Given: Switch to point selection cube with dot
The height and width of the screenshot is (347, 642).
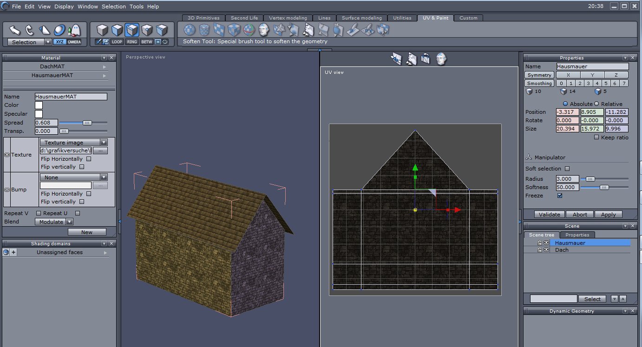Looking at the screenshot, I should click(147, 31).
